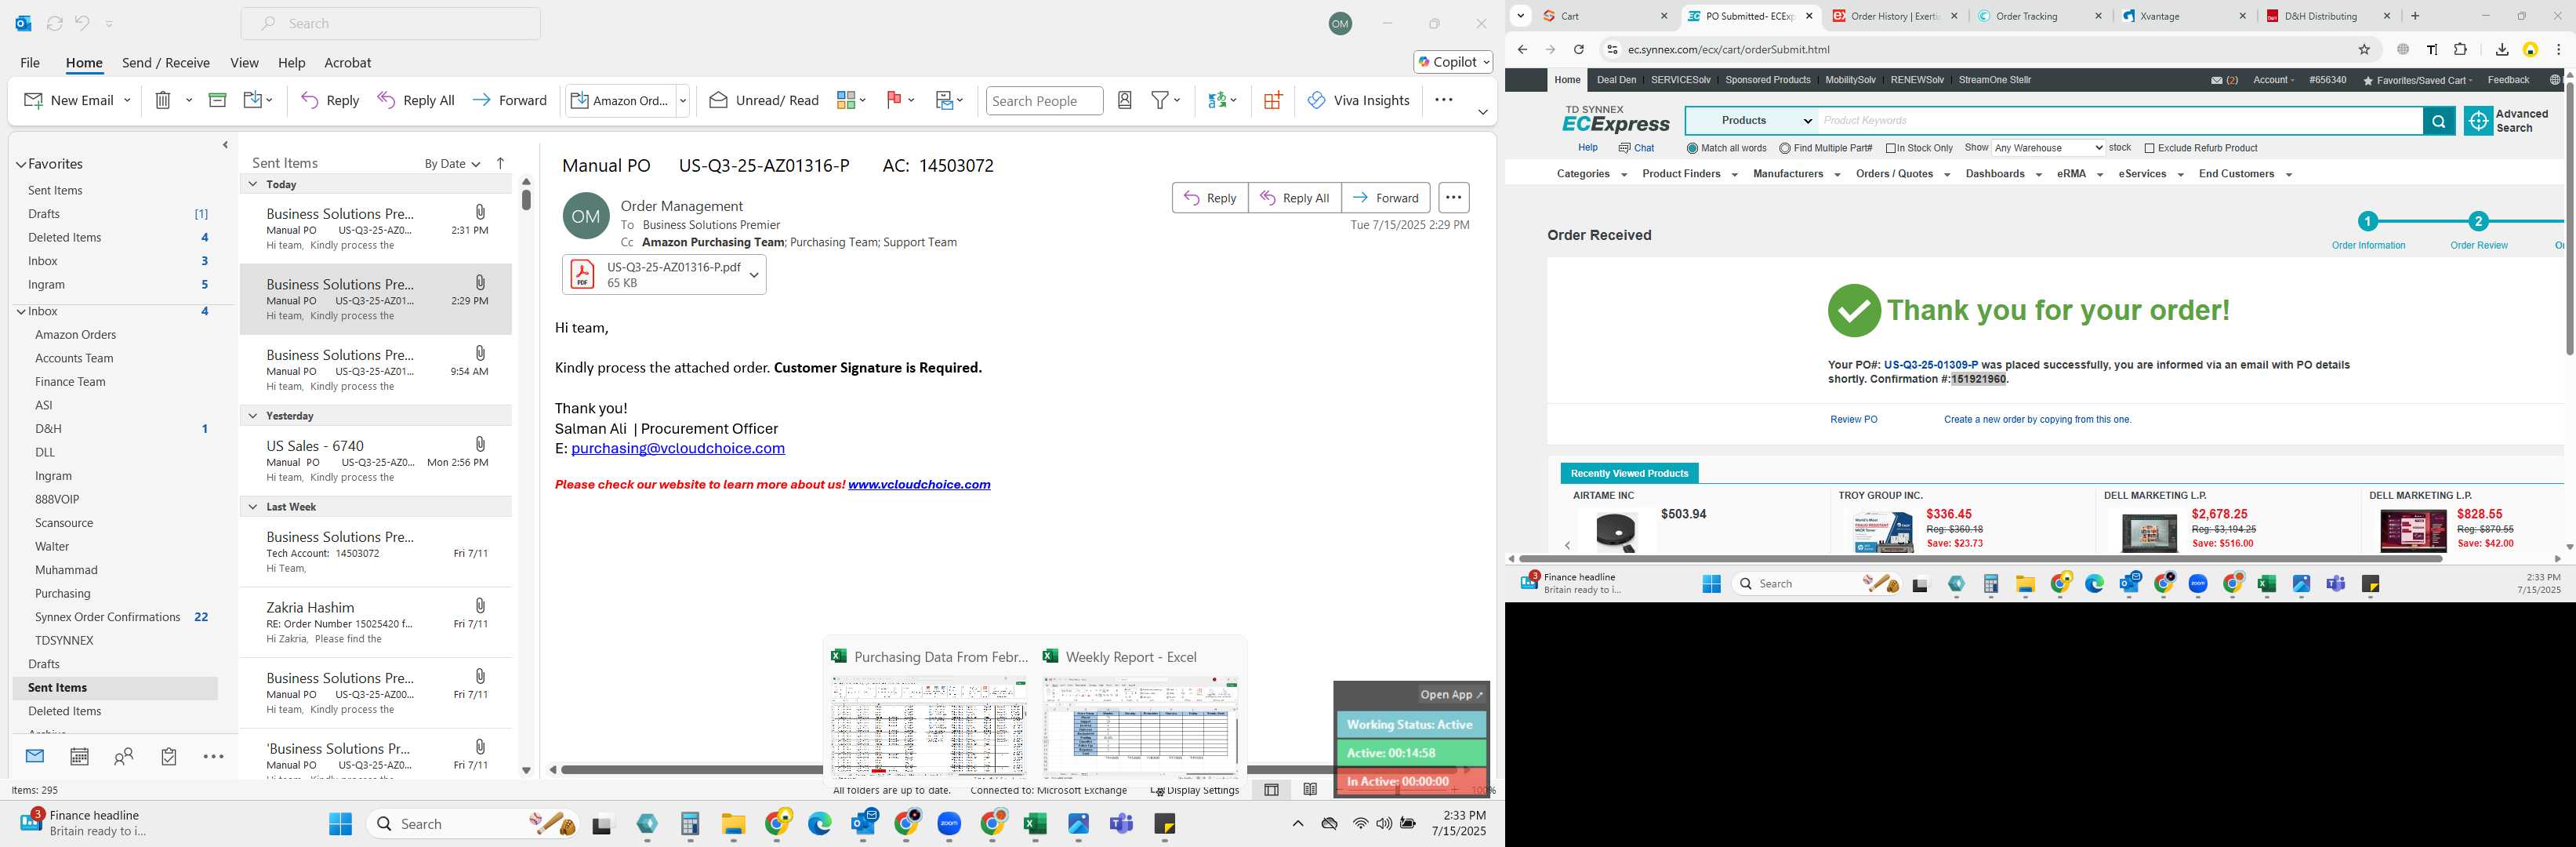Viewport: 2576px width, 847px height.
Task: Open Advanced Search target icon in ECExpress
Action: coord(2478,121)
